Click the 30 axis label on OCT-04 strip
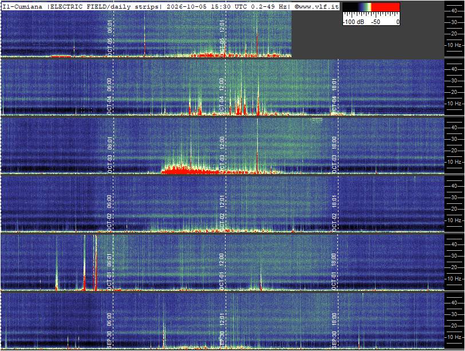The width and height of the screenshot is (465, 351). point(454,81)
